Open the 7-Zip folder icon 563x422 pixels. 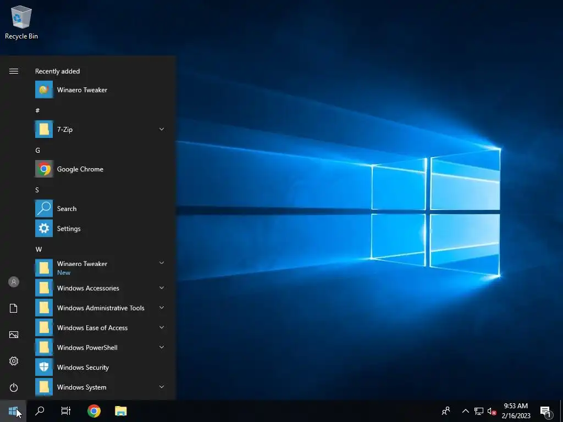point(44,129)
